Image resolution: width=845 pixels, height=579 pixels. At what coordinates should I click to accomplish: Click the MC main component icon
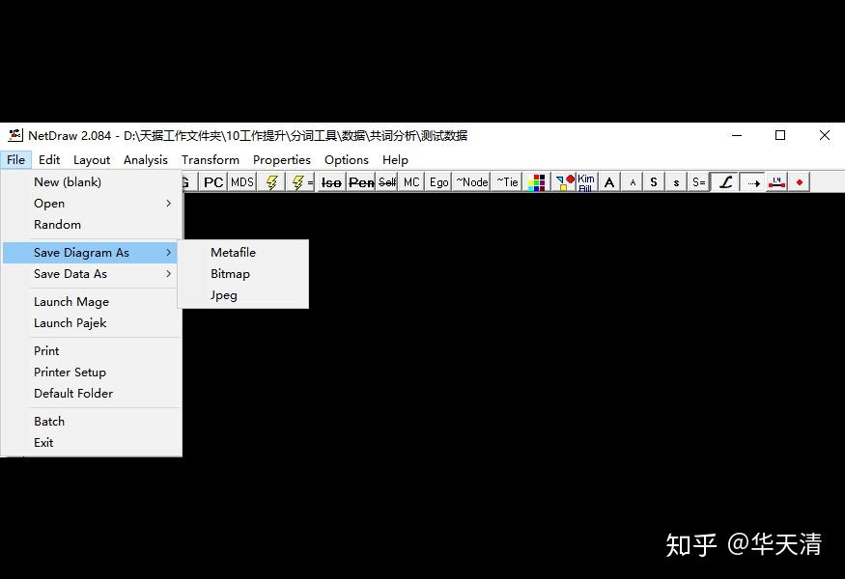coord(410,181)
